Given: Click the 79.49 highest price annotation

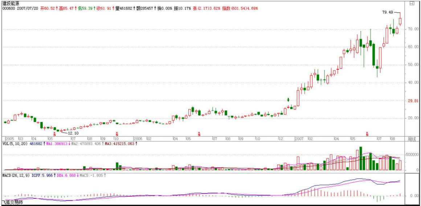Looking at the screenshot, I should [x=388, y=12].
